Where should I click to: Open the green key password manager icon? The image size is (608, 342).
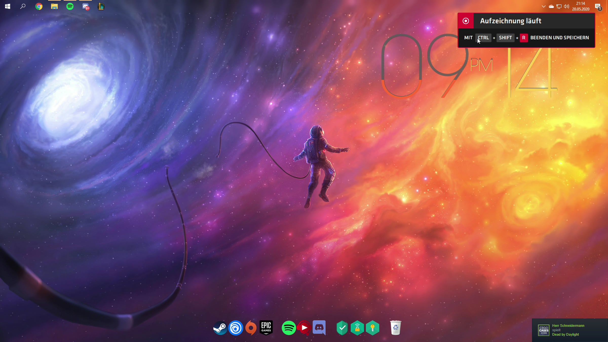(372, 328)
